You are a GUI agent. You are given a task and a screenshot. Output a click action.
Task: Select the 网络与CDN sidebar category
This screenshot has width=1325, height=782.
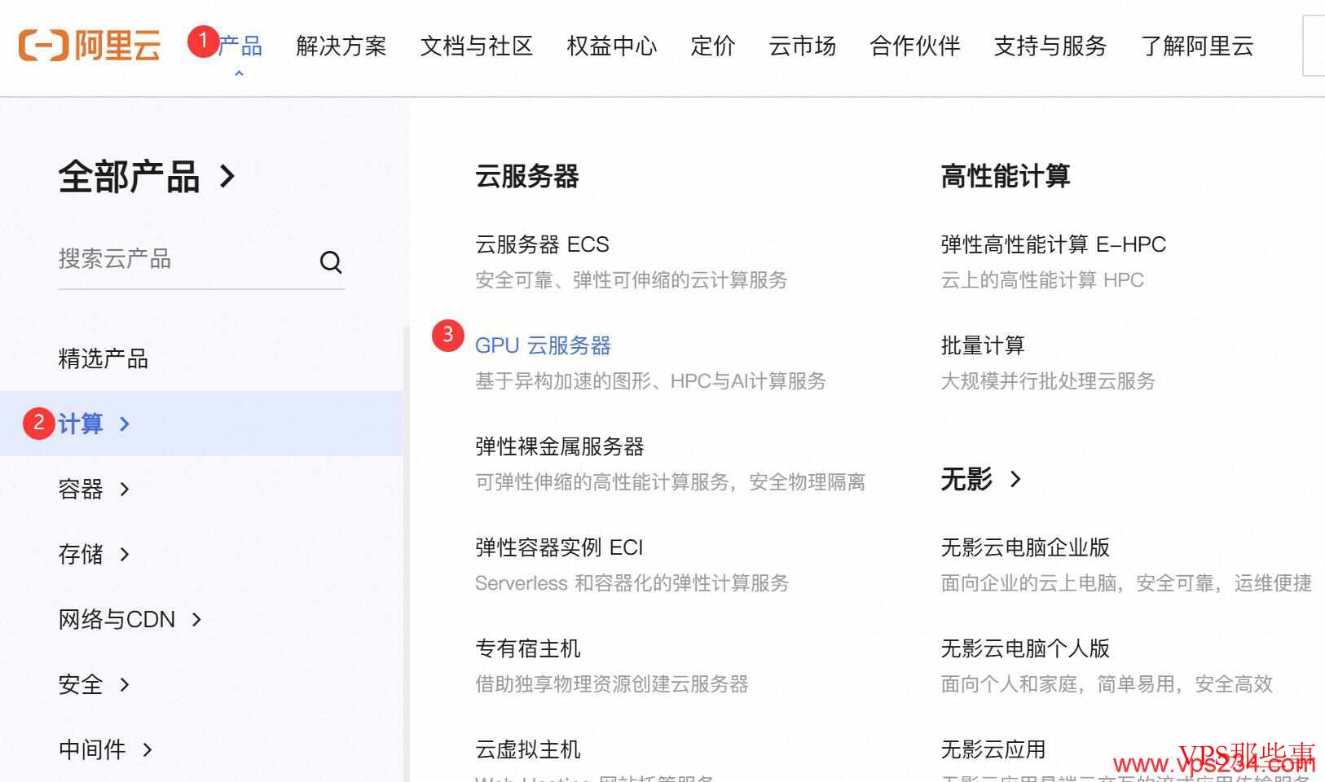tap(117, 619)
